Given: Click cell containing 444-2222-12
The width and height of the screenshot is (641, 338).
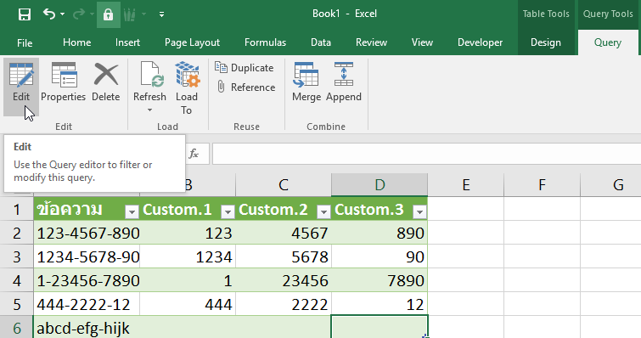Looking at the screenshot, I should pos(87,304).
